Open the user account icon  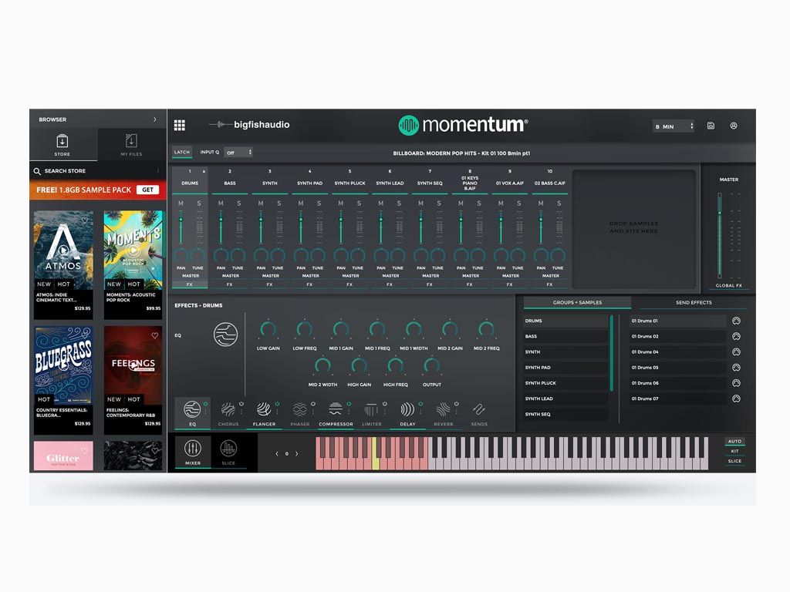coord(734,126)
